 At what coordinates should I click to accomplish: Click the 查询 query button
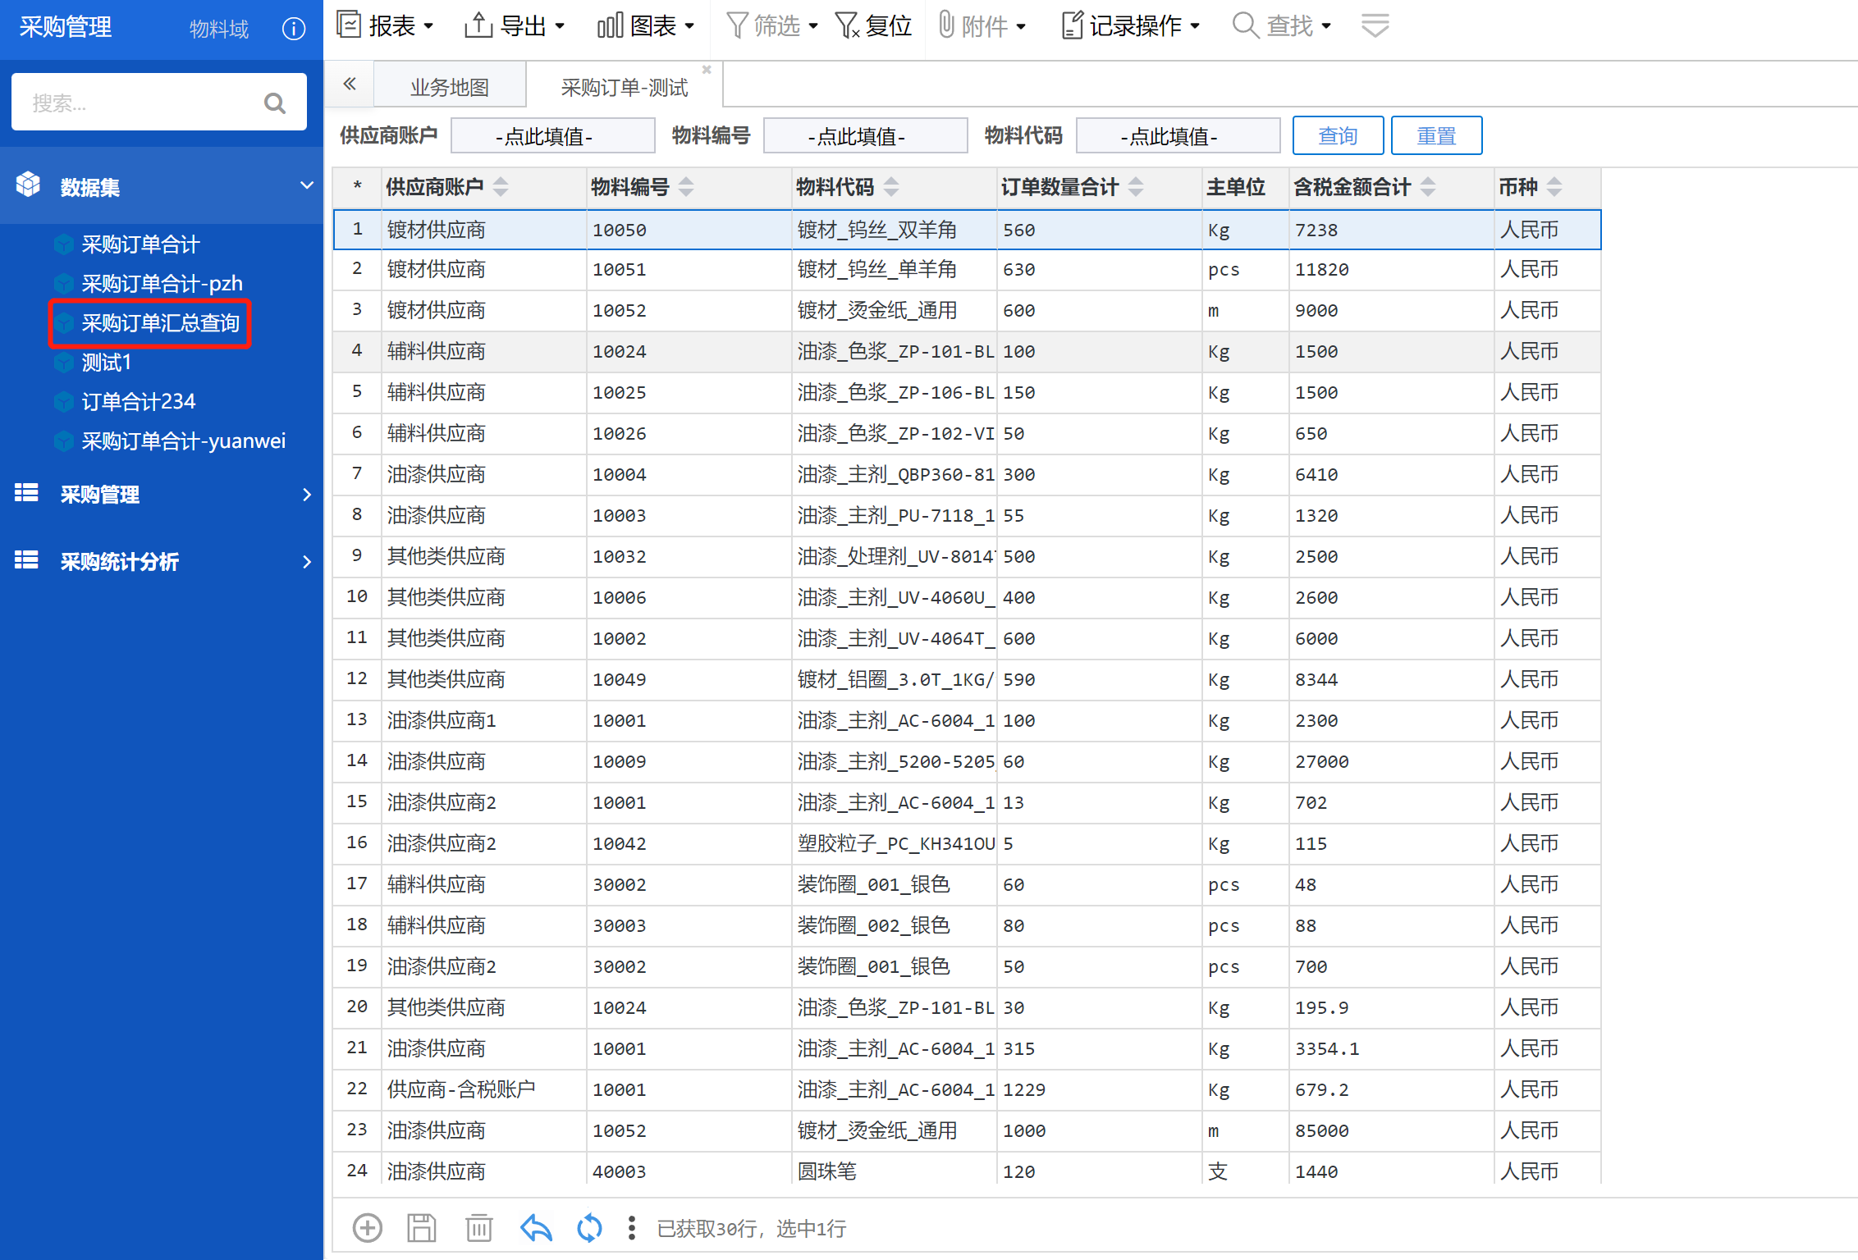pyautogui.click(x=1338, y=135)
